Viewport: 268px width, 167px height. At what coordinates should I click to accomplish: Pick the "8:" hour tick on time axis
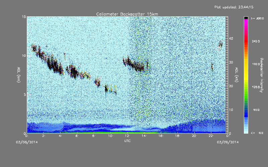point(94,136)
